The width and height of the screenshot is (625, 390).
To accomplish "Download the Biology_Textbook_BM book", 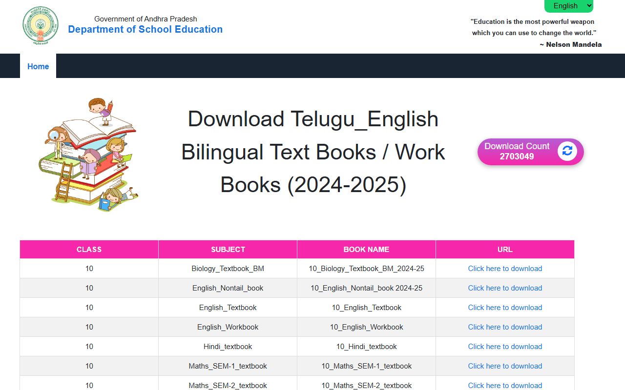I will click(505, 269).
